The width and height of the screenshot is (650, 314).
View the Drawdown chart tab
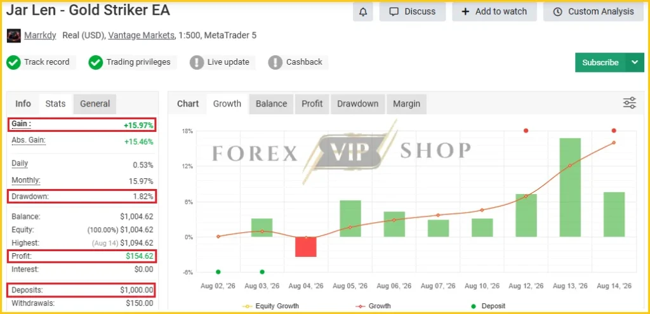(358, 103)
